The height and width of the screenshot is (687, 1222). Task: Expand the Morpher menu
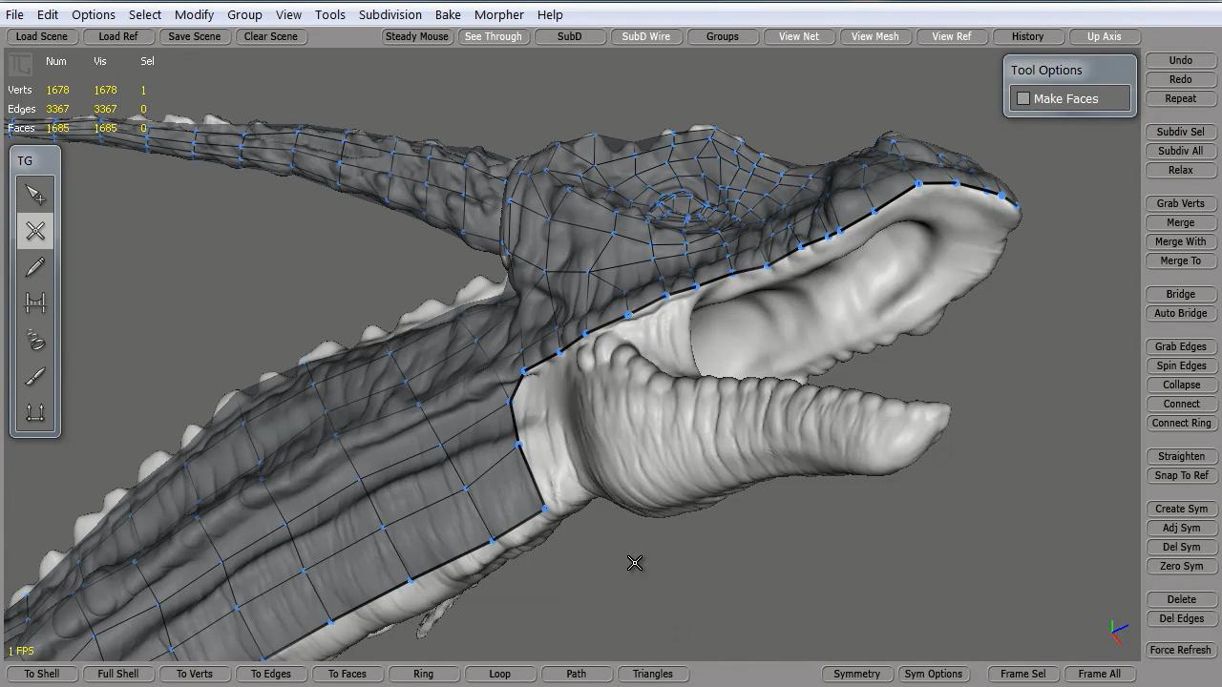(498, 14)
